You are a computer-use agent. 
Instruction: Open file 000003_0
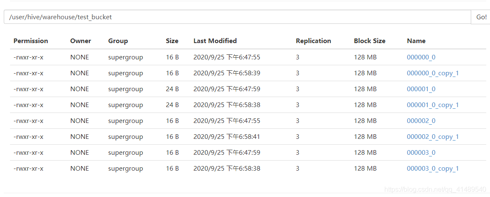[421, 153]
